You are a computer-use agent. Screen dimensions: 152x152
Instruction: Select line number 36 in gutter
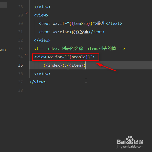coord(21,74)
